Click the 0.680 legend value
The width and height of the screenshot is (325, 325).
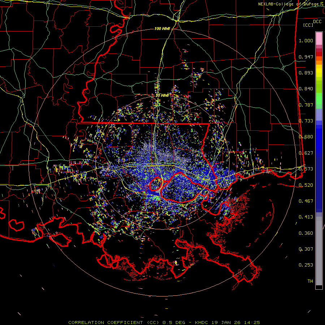coord(306,137)
